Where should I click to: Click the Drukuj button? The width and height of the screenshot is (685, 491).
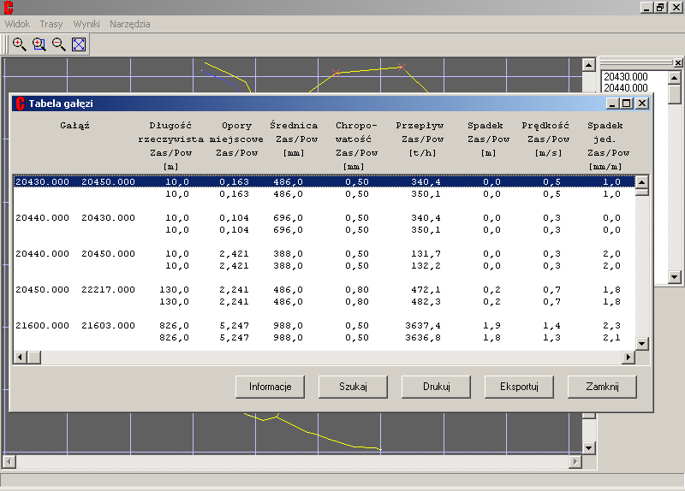[x=437, y=387]
